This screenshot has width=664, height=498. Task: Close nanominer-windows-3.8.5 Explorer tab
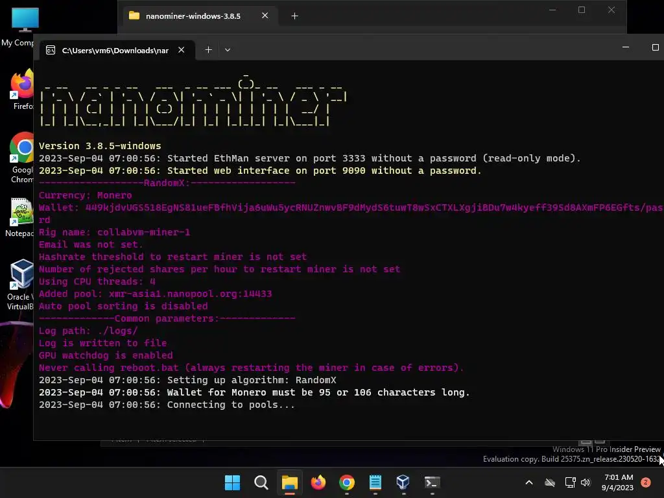tap(265, 16)
